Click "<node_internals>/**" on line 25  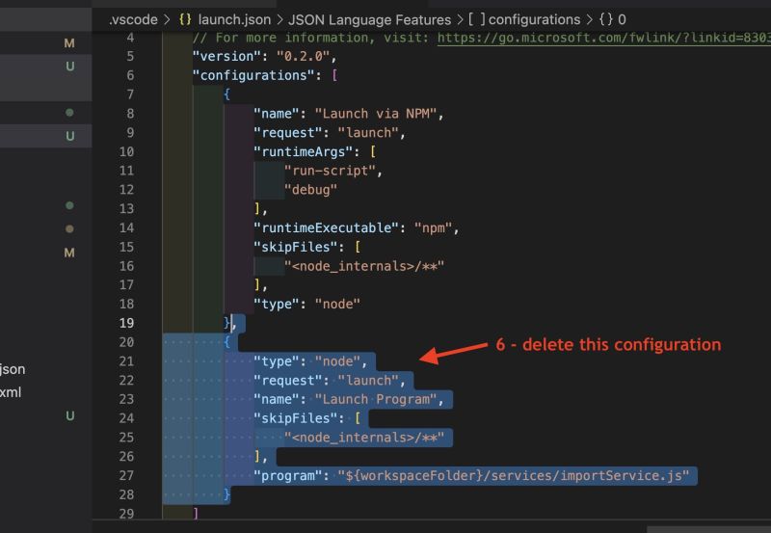coord(364,438)
